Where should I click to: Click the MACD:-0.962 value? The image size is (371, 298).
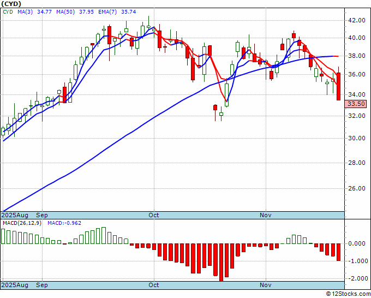tap(64, 223)
